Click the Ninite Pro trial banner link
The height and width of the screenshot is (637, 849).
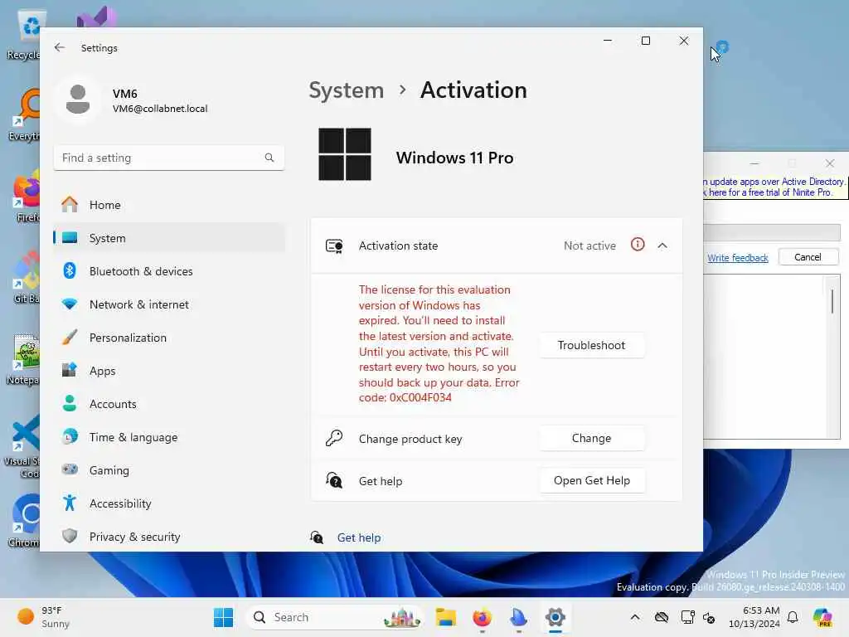[774, 187]
